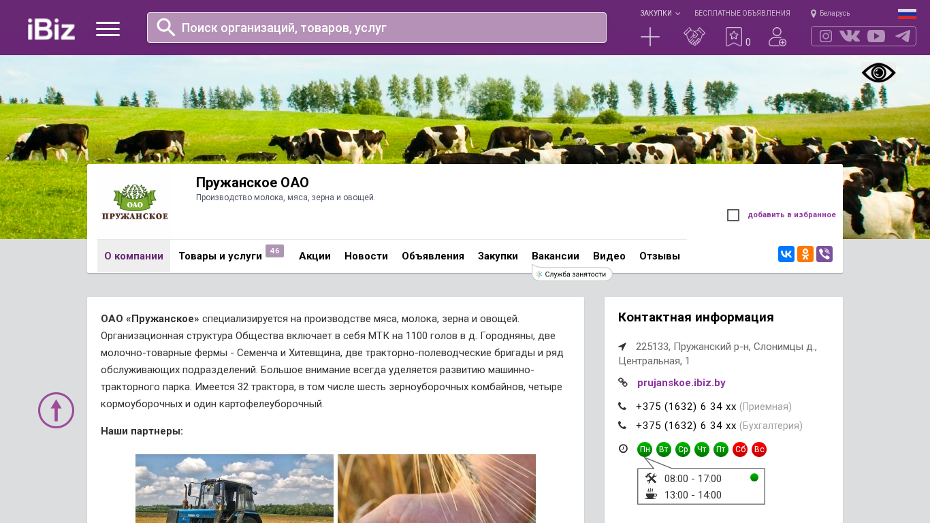Click the 'добавить в избранное' link text
This screenshot has height=523, width=930.
[x=792, y=215]
